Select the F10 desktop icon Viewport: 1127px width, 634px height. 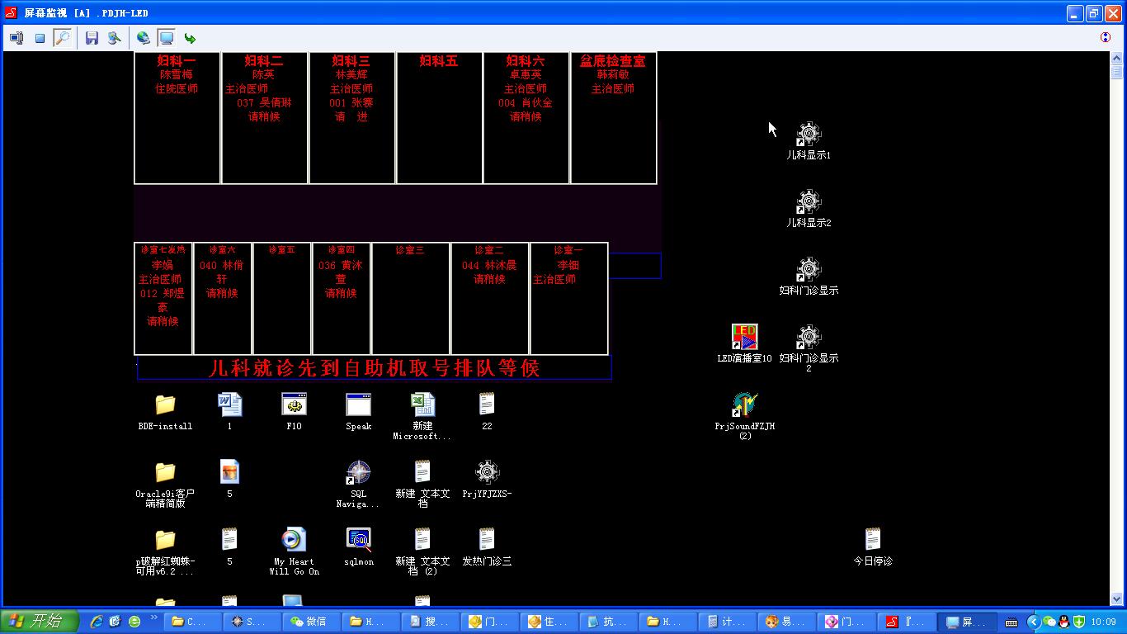coord(294,411)
